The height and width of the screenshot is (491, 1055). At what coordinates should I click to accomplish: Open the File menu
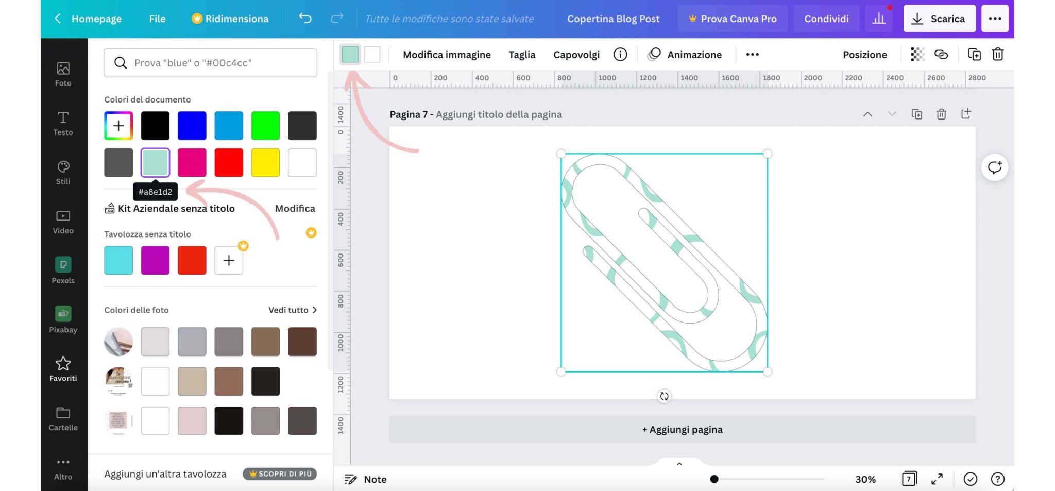[157, 19]
